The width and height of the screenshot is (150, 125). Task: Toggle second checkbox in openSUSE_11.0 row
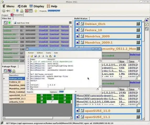(52, 95)
